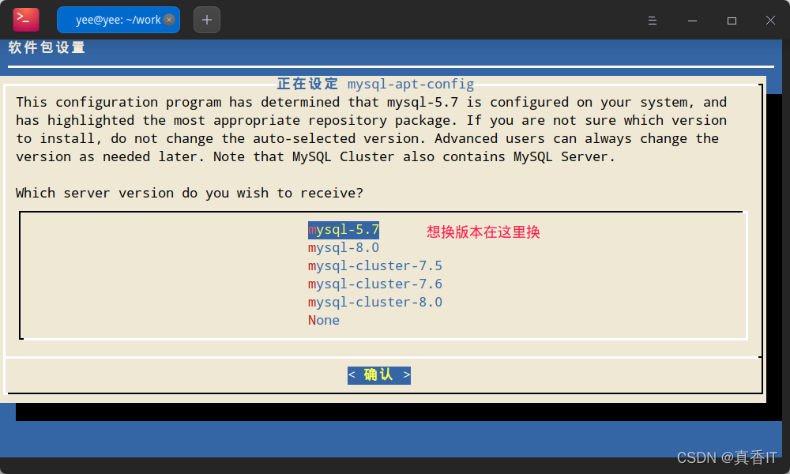This screenshot has width=790, height=474.
Task: Choose mysql-cluster-7.5 from the list
Action: pyautogui.click(x=374, y=266)
